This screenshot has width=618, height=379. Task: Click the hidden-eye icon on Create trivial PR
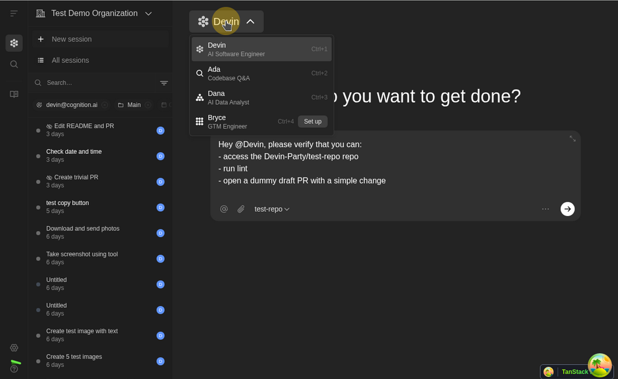pos(49,177)
